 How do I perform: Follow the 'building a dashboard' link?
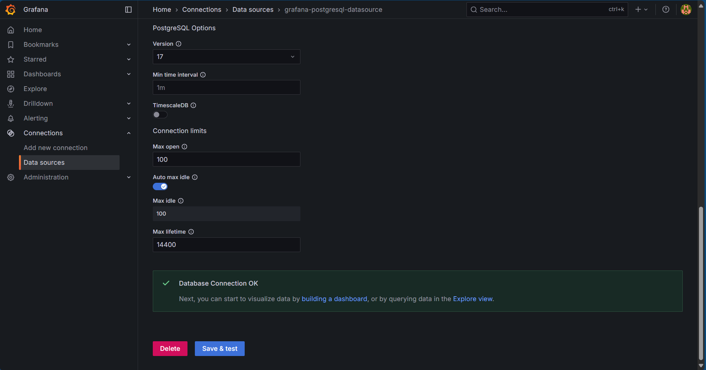click(x=334, y=299)
